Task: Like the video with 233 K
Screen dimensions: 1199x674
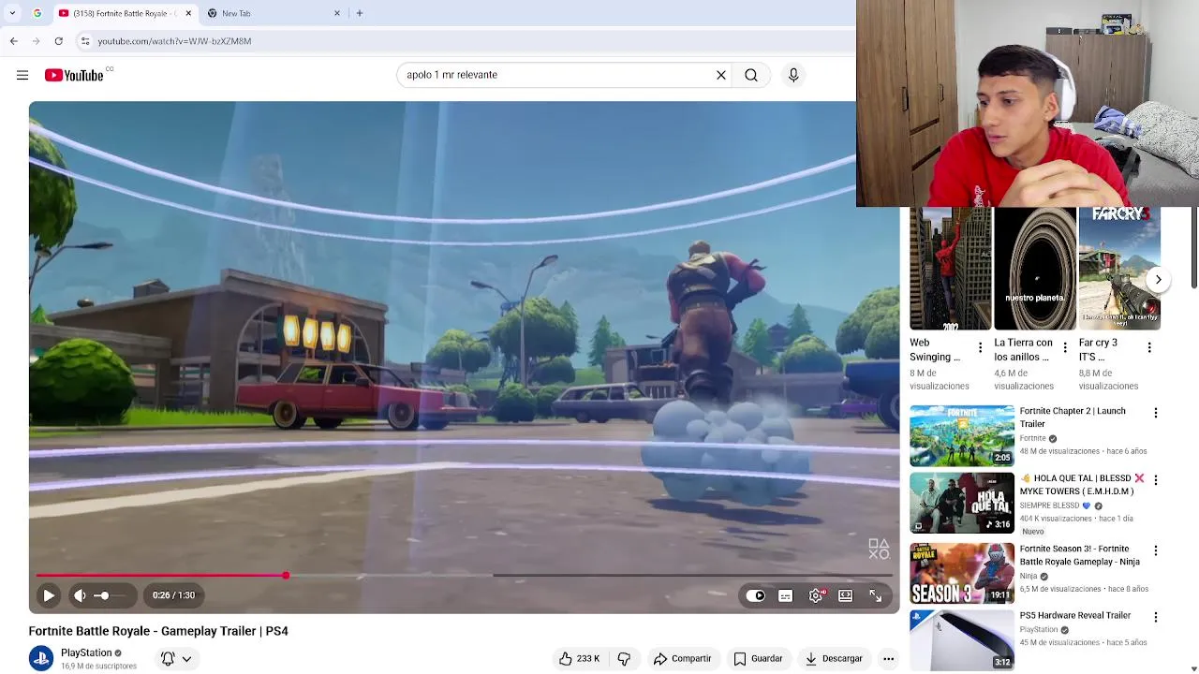Action: [579, 659]
